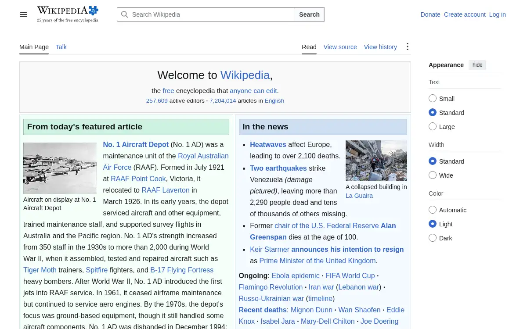Select Small text size
Image resolution: width=527 pixels, height=329 pixels.
tap(433, 99)
